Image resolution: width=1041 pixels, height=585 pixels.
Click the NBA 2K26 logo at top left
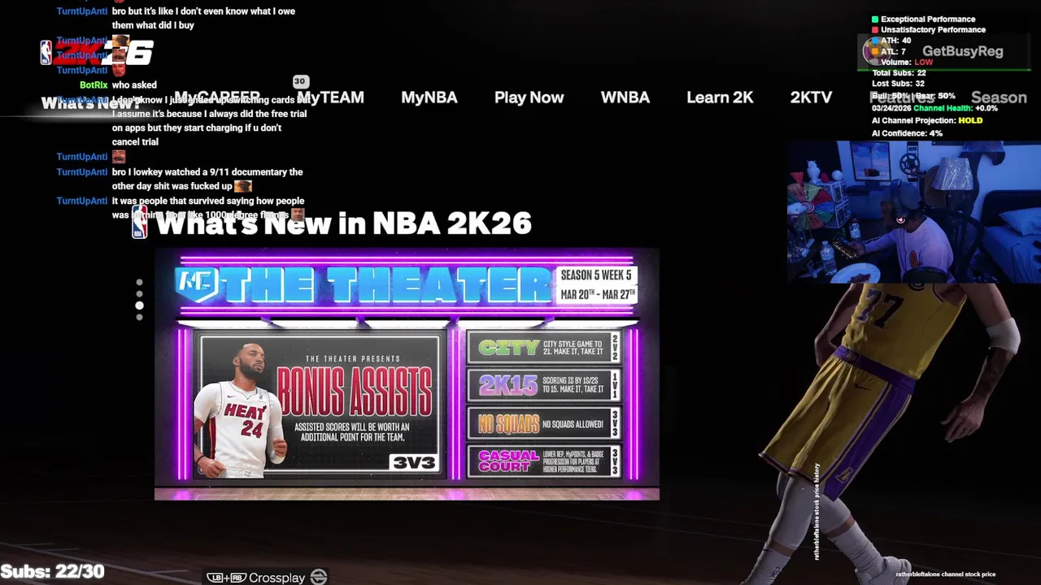(97, 53)
